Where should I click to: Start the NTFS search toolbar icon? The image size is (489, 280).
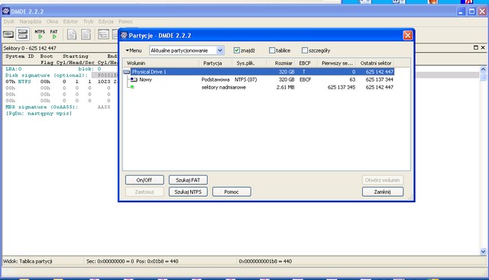(40, 34)
